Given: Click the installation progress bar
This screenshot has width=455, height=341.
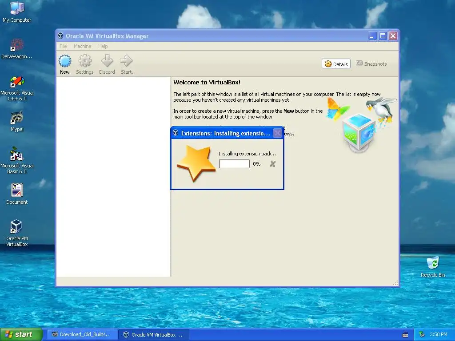Looking at the screenshot, I should [234, 164].
